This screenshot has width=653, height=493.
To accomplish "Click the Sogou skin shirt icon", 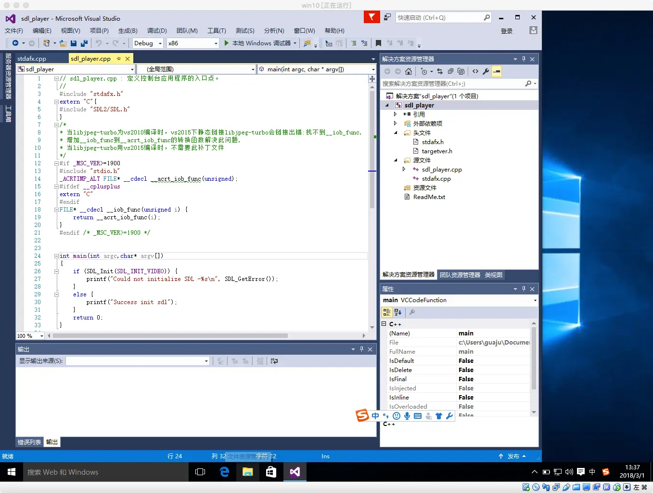I will (x=439, y=416).
